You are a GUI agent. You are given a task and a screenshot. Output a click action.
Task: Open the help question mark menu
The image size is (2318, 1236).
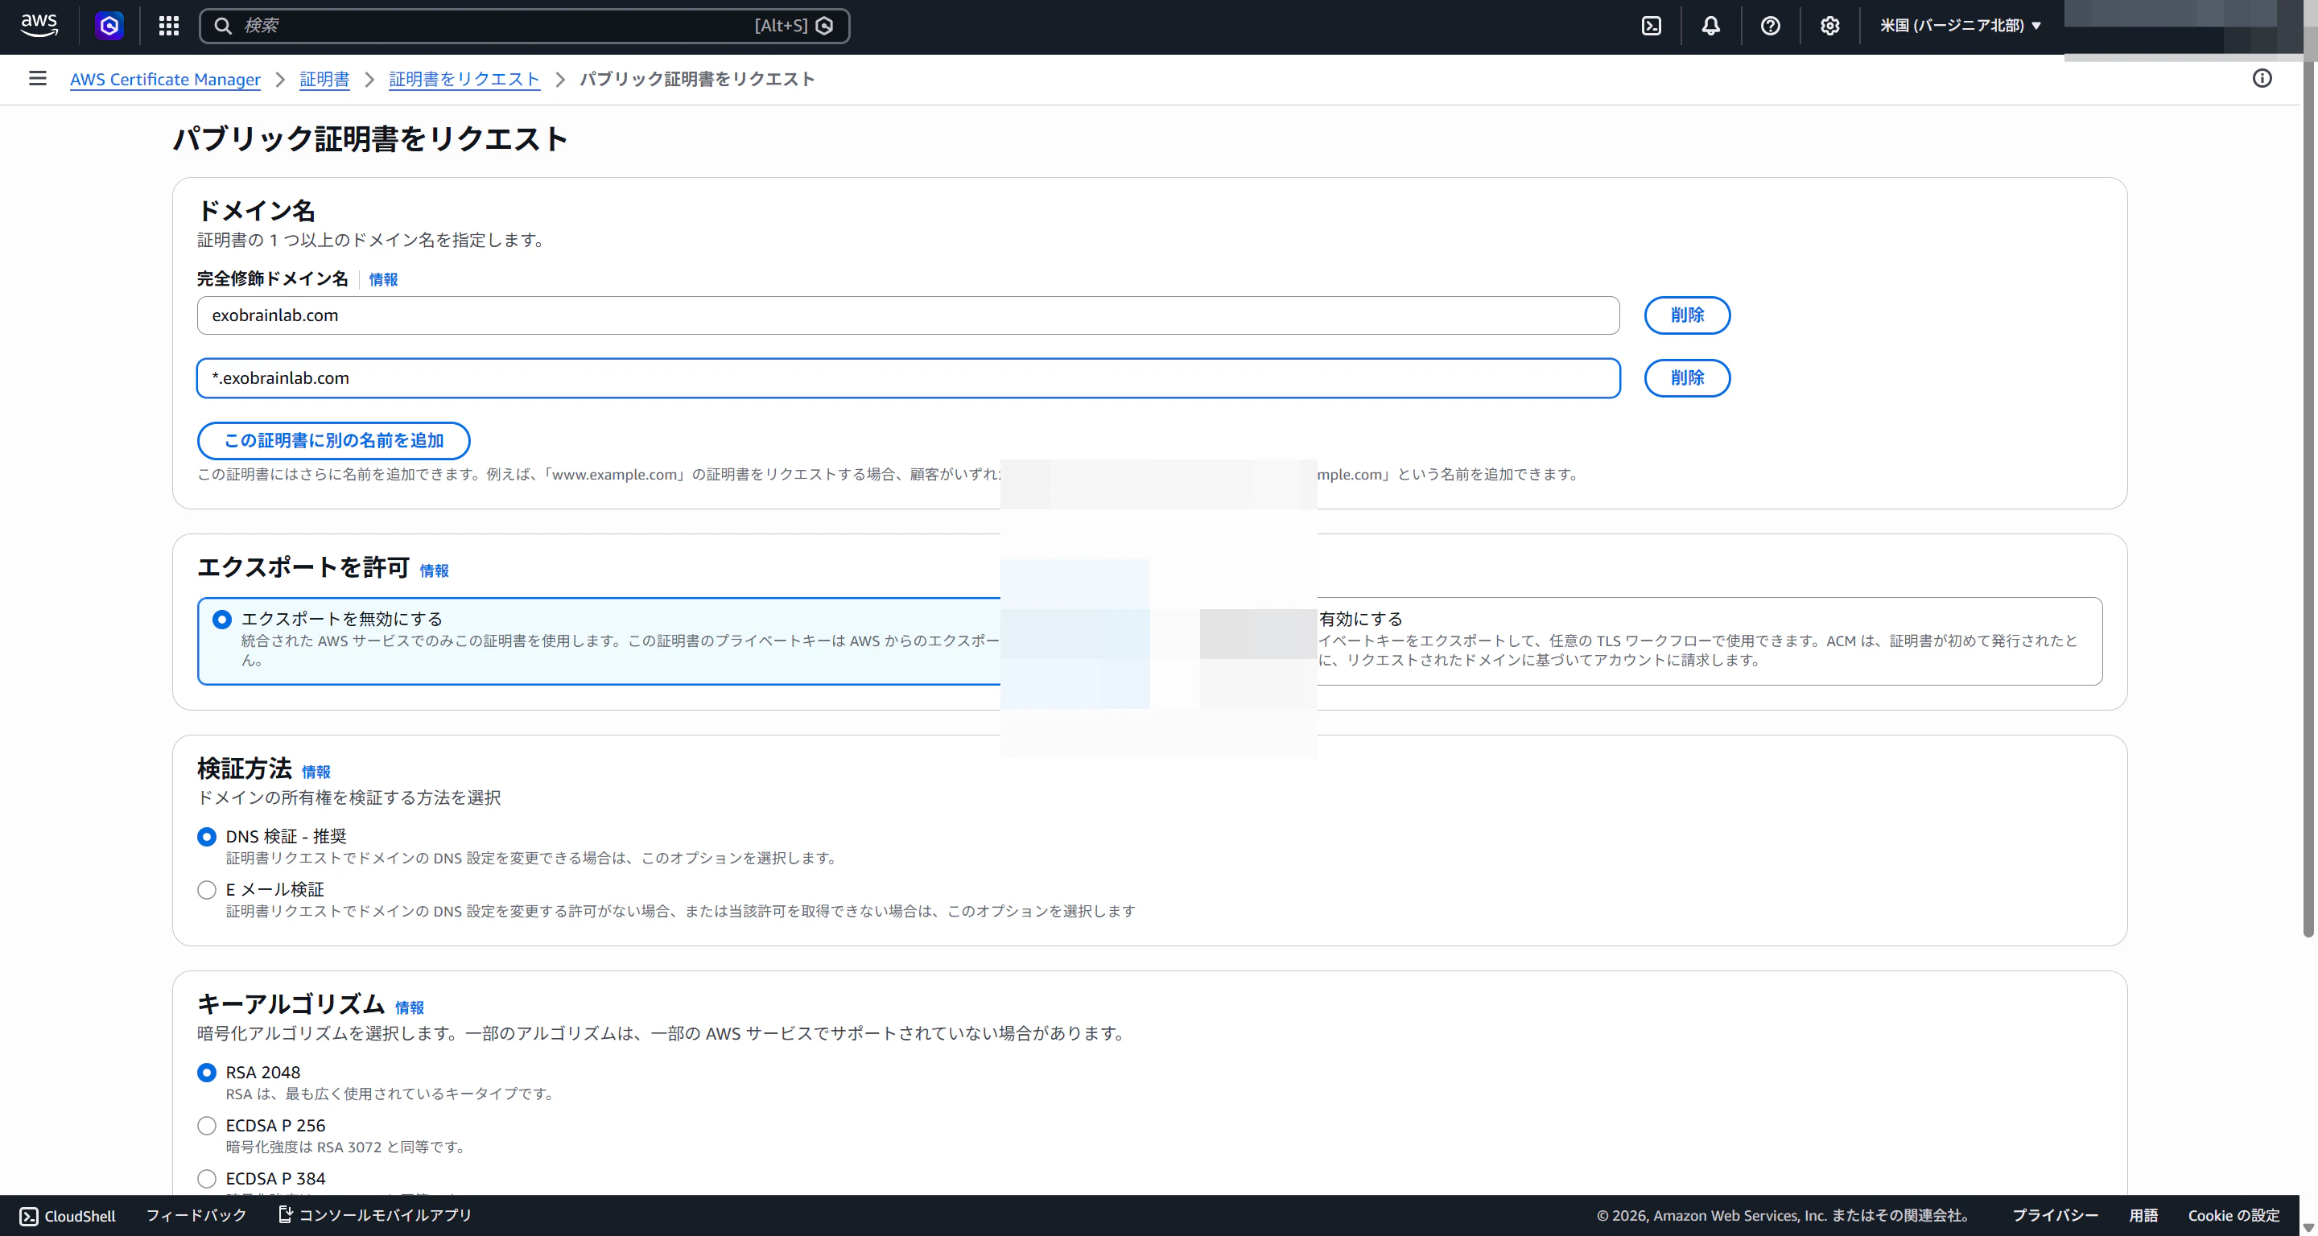tap(1770, 25)
